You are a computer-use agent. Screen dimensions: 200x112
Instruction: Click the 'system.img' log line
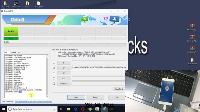click(13, 82)
